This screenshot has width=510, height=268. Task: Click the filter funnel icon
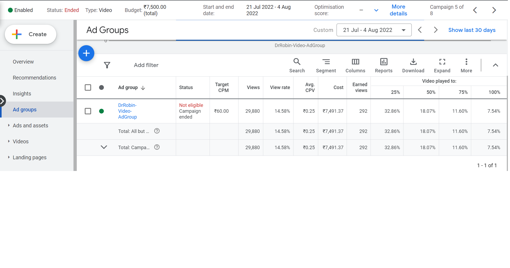coord(107,65)
